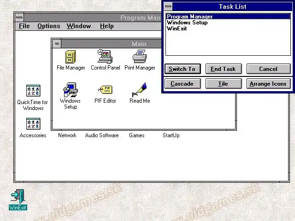Open the Program Manager control menu box
Screen dimensions: 295x221
[19, 17]
